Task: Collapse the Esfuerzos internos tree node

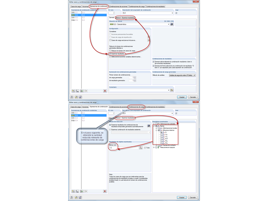Action: click(156, 130)
